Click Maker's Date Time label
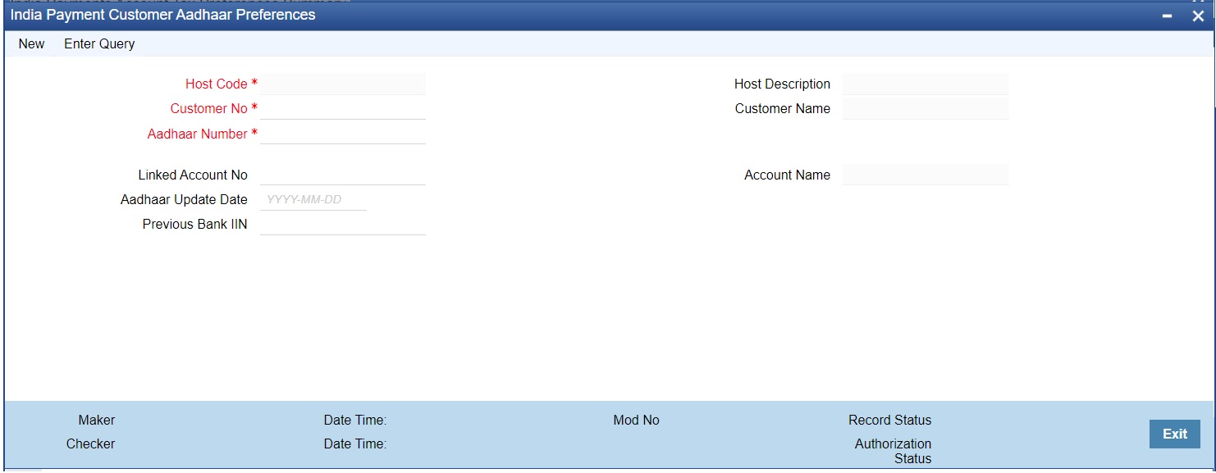Viewport: 1216px width, 473px height. click(355, 420)
